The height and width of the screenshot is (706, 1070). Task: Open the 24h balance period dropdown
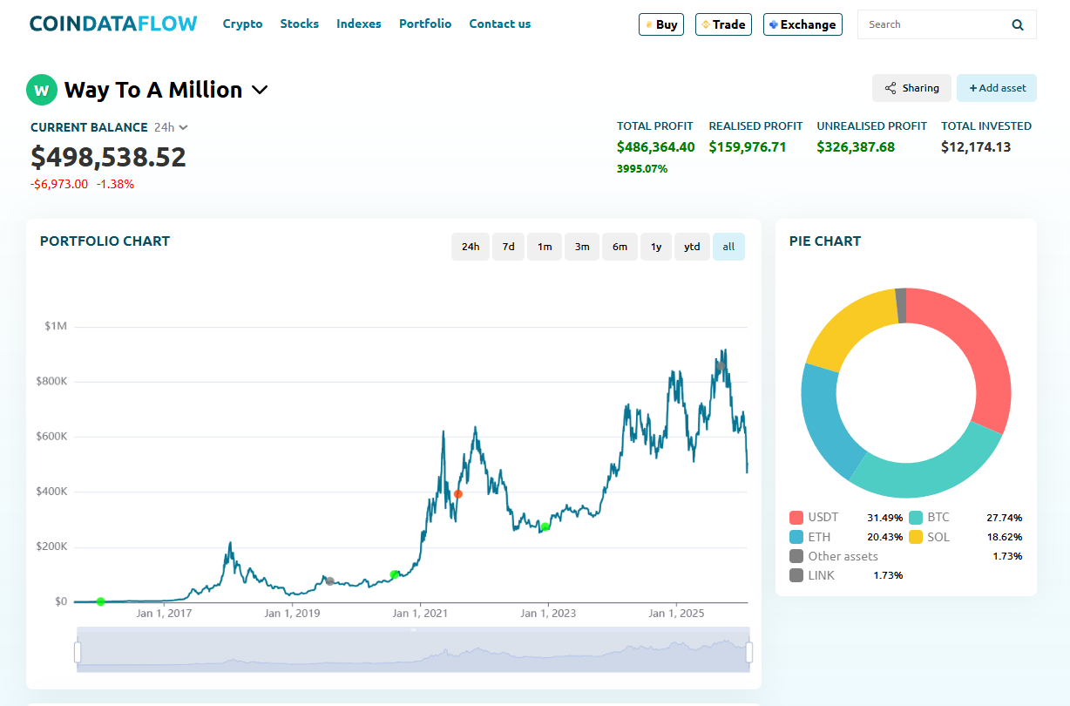(x=171, y=127)
